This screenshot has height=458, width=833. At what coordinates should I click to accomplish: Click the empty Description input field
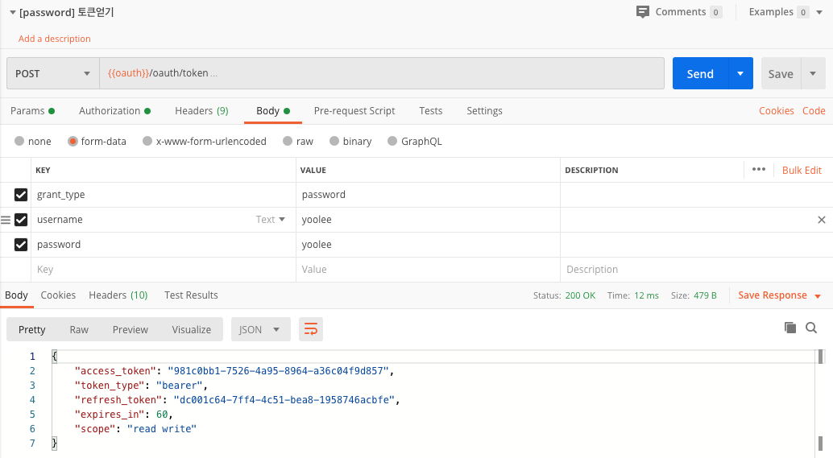click(696, 270)
